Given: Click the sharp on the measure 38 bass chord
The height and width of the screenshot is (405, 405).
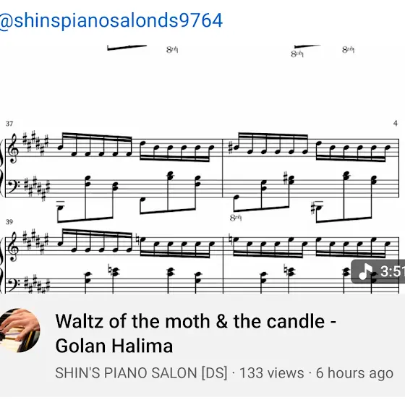Looking at the screenshot, I should pos(286,178).
